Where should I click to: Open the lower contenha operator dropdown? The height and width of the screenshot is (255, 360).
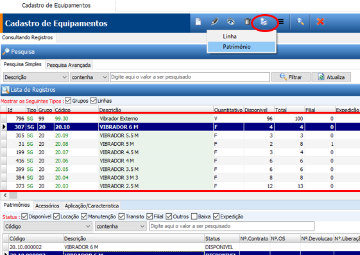click(121, 226)
